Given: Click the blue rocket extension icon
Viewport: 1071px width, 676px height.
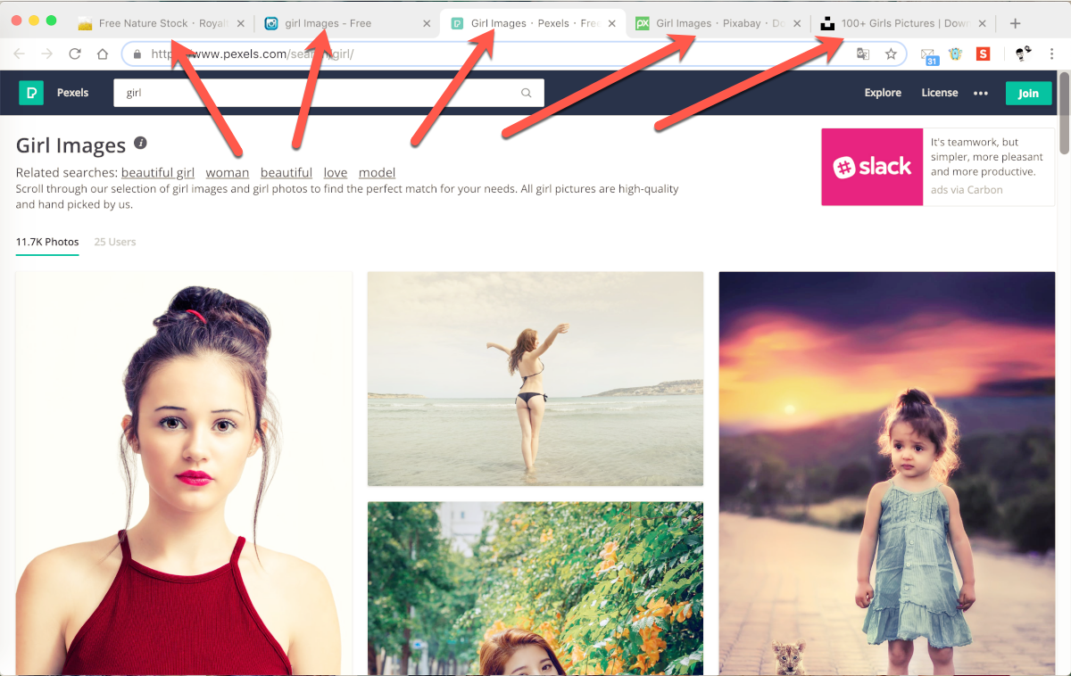Looking at the screenshot, I should [x=957, y=54].
